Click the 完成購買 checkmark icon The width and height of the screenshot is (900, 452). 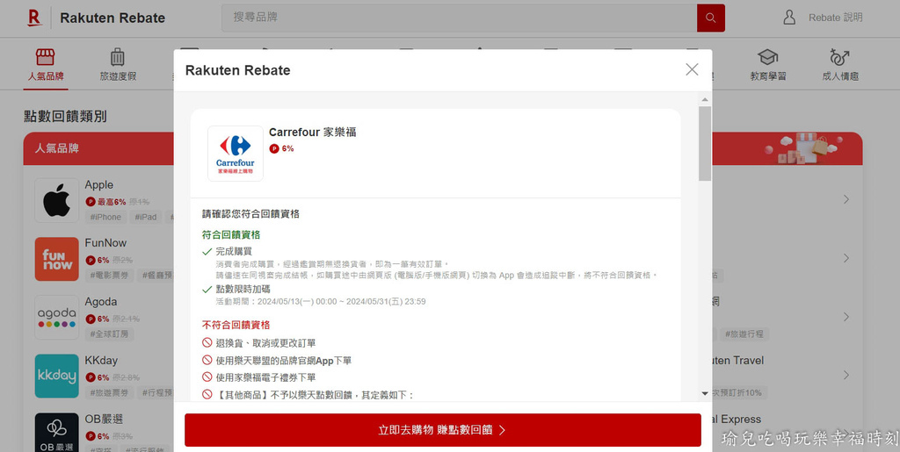(207, 252)
